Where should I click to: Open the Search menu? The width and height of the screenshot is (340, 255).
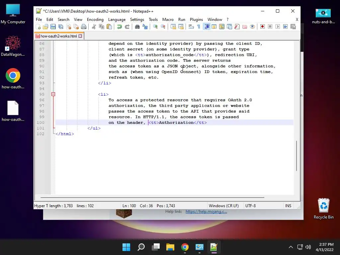pos(63,20)
